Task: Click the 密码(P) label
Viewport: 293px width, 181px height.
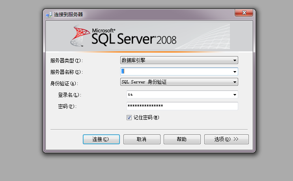Action: [x=67, y=106]
